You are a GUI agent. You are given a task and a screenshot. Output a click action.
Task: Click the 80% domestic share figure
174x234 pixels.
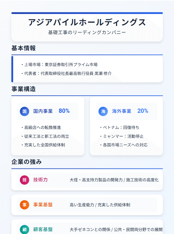click(x=64, y=111)
